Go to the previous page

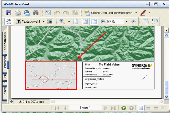(x=65, y=108)
